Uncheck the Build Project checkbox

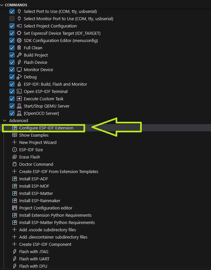(12, 55)
